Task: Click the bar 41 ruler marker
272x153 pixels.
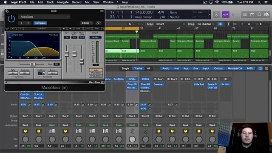Action: click(160, 28)
